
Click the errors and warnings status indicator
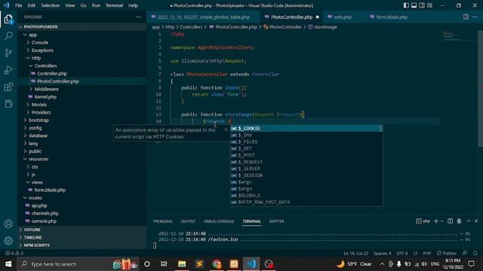pyautogui.click(x=14, y=253)
